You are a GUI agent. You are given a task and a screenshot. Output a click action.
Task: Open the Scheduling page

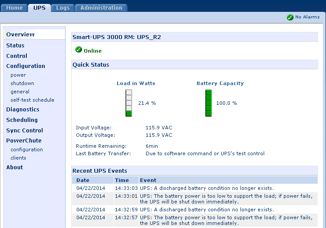coord(22,120)
